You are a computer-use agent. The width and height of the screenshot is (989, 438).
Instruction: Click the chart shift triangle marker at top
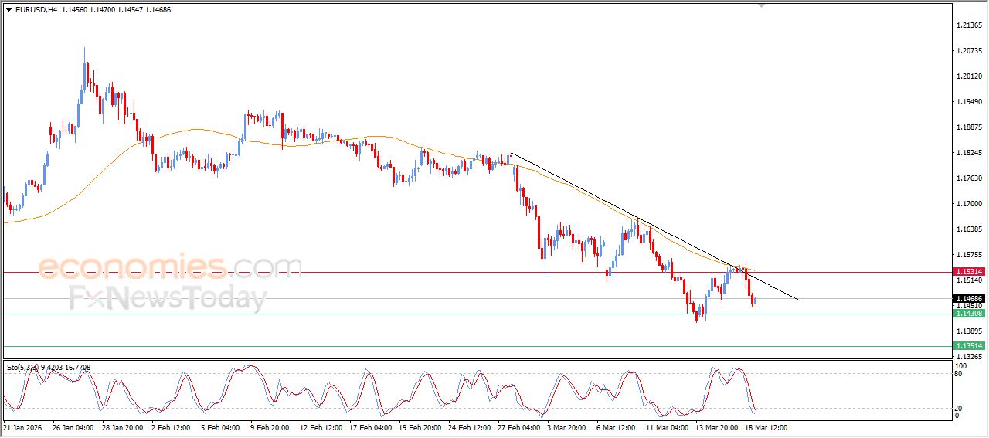(x=762, y=5)
